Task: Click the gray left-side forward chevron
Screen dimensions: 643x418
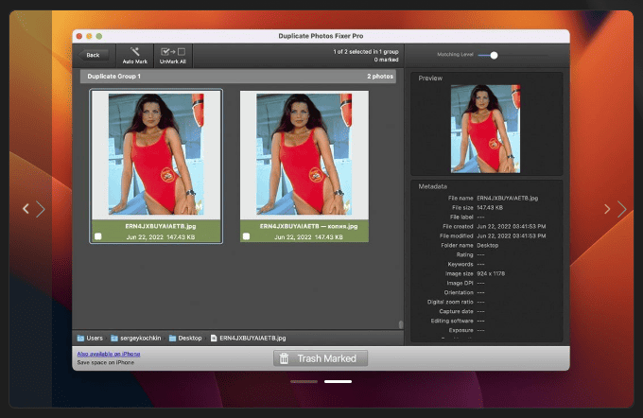Action: pos(40,209)
